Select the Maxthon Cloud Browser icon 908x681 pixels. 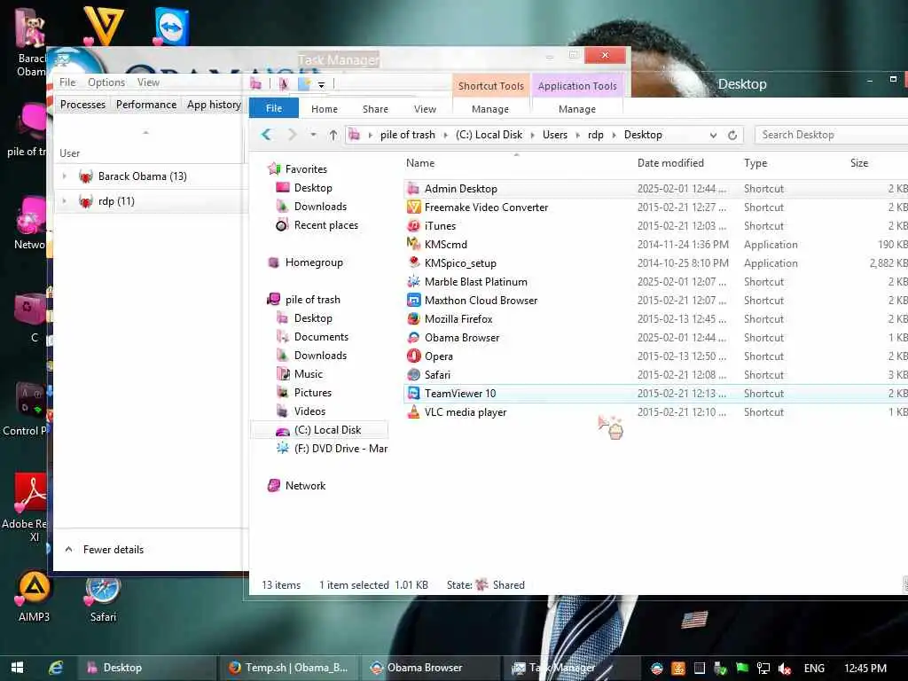(x=413, y=300)
